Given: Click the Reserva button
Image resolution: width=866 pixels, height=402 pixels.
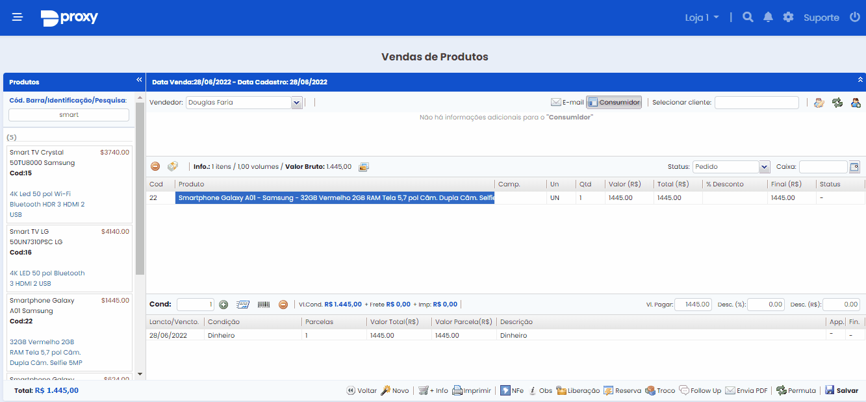Looking at the screenshot, I should (x=622, y=390).
